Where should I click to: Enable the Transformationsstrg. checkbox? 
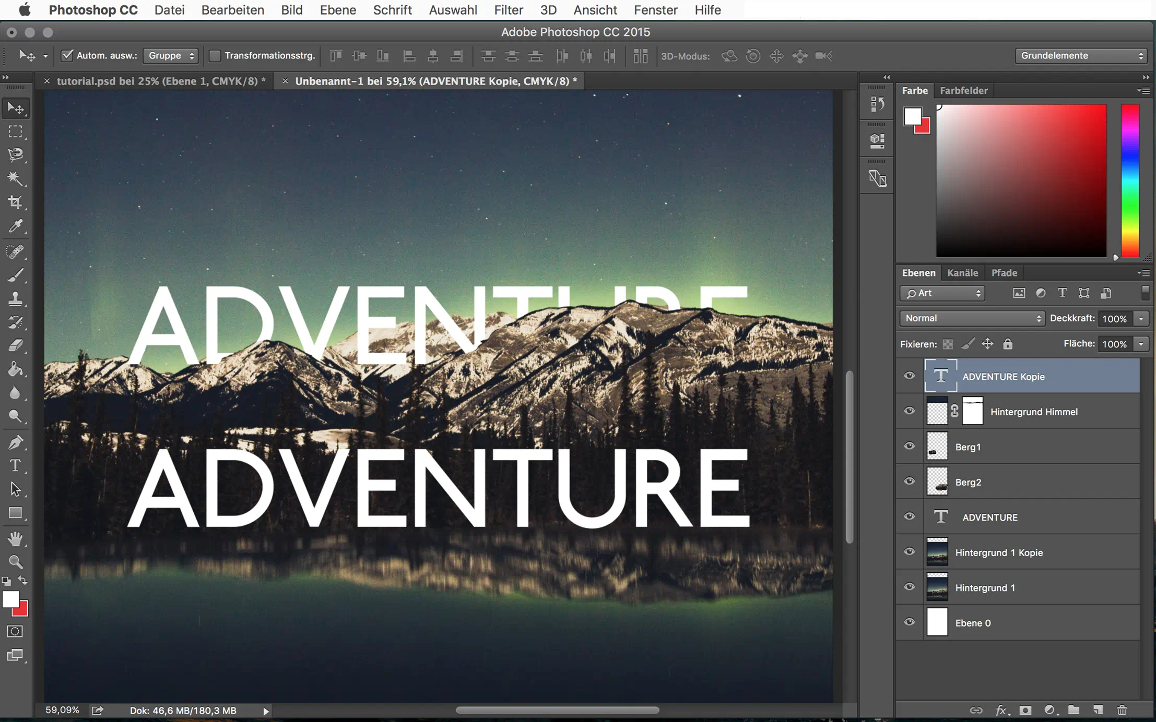215,55
